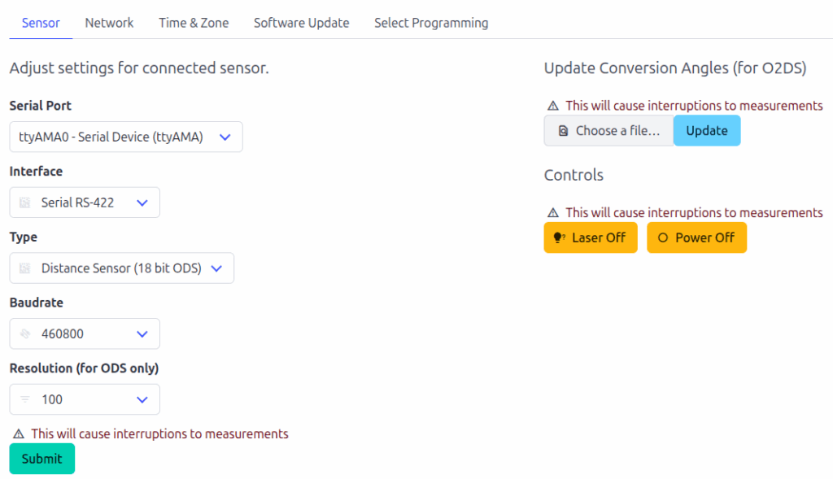Image resolution: width=833 pixels, height=479 pixels.
Task: Open the Resolution dropdown showing 100
Action: coord(85,399)
